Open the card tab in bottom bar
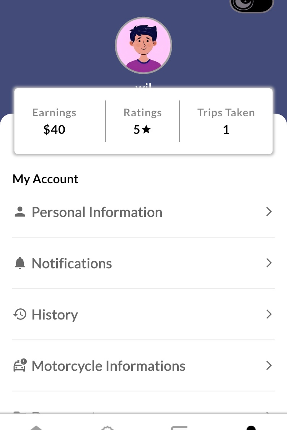The width and height of the screenshot is (287, 430). (179, 427)
